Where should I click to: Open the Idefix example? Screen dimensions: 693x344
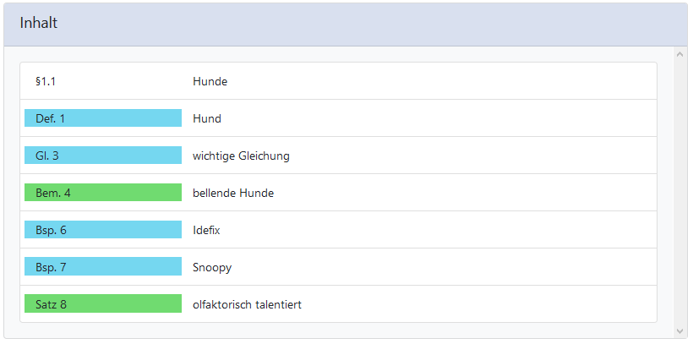[206, 231]
